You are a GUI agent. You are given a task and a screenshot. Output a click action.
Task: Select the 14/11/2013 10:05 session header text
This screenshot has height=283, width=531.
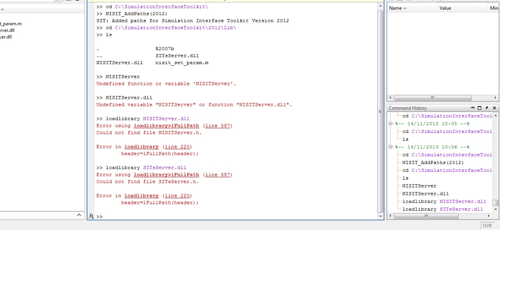pos(432,124)
